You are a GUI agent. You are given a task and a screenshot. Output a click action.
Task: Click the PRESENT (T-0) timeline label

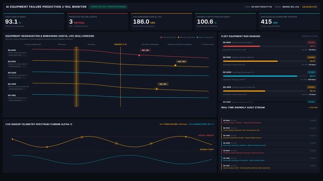click(x=120, y=44)
